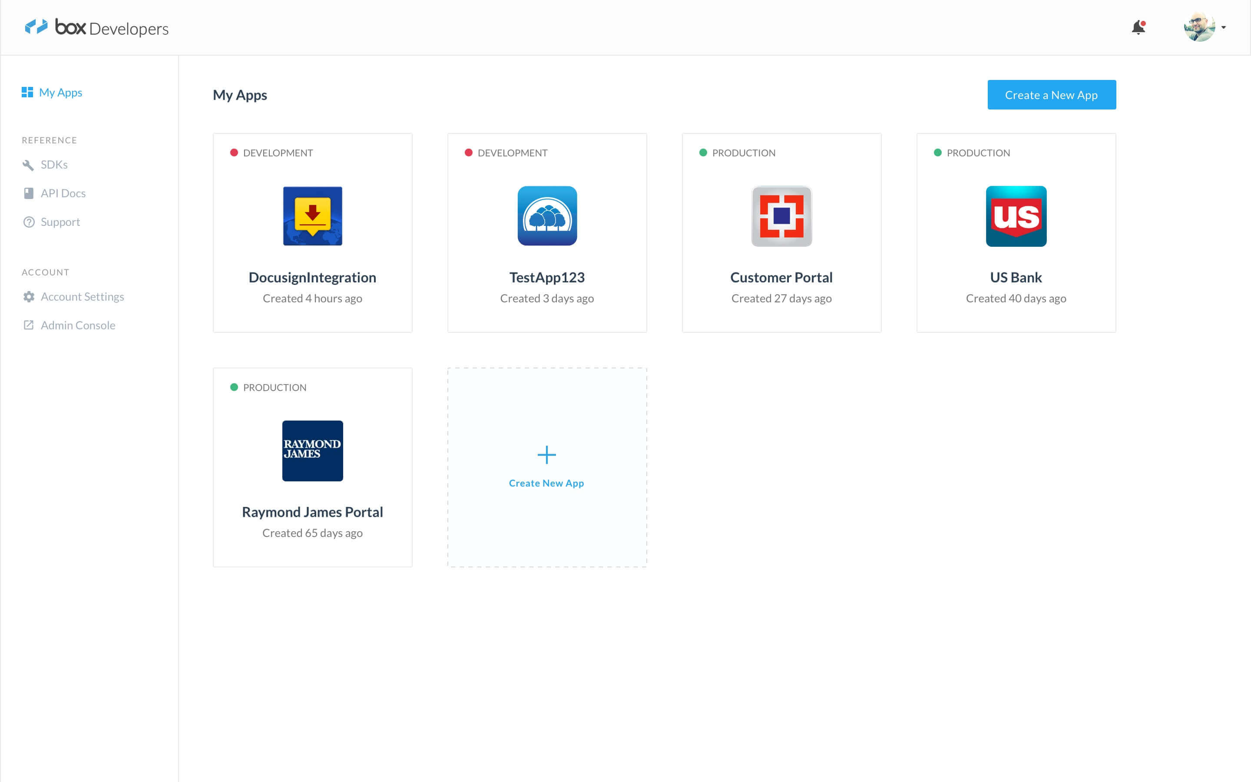Open the TestApp123 app icon

point(547,216)
